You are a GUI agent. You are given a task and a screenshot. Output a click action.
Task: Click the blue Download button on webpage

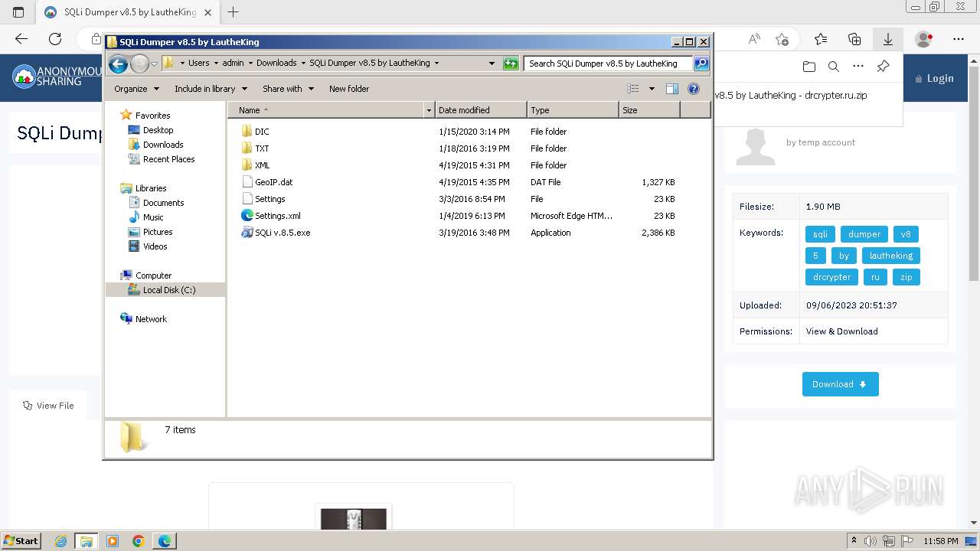tap(840, 384)
